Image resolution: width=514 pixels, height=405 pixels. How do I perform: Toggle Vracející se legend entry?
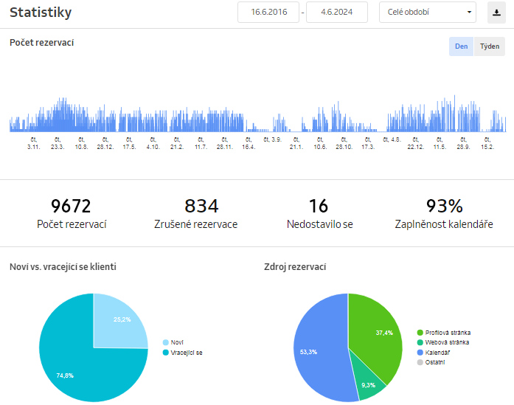[x=186, y=353]
